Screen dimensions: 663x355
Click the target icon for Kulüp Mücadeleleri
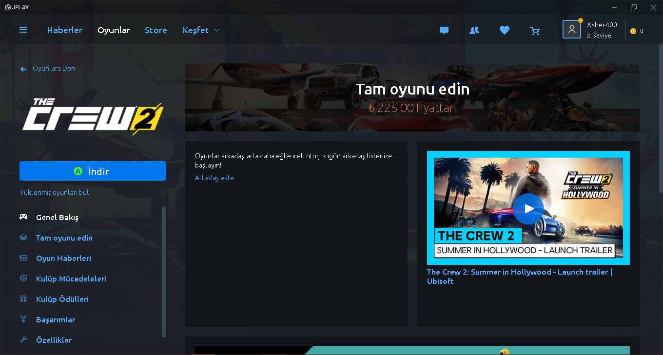point(23,279)
